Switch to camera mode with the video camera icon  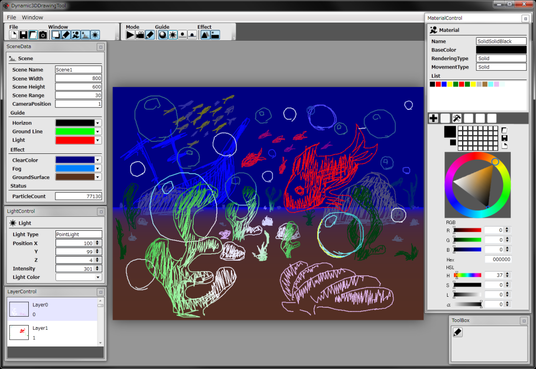click(140, 35)
